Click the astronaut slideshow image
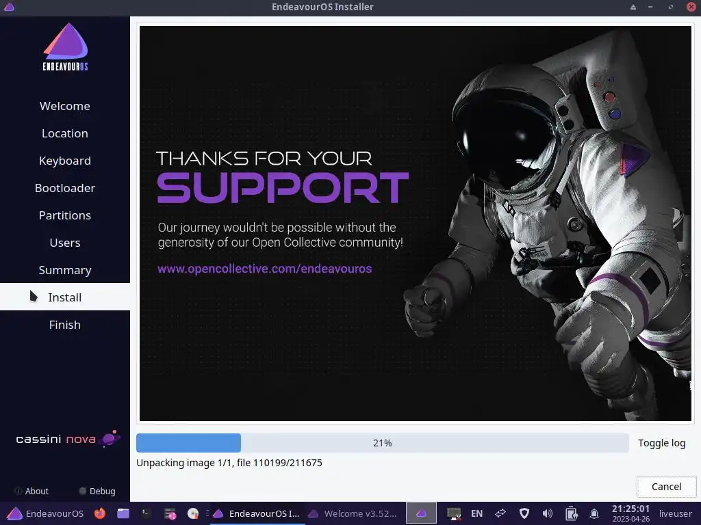The width and height of the screenshot is (701, 525). pos(416,224)
